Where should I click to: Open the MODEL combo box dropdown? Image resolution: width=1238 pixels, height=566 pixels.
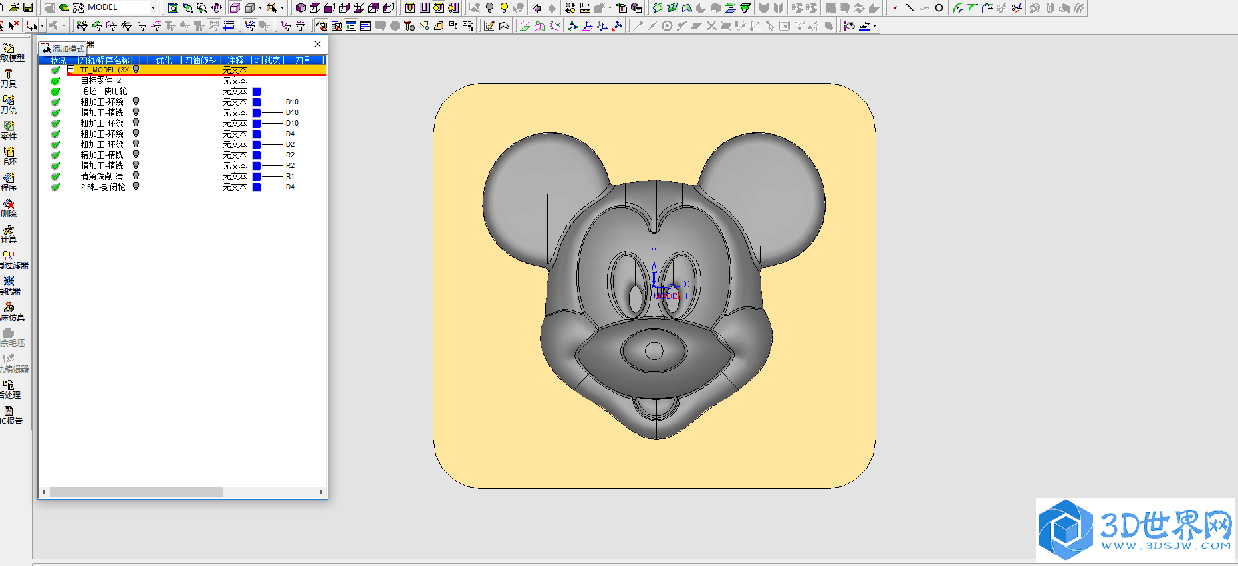(x=153, y=7)
